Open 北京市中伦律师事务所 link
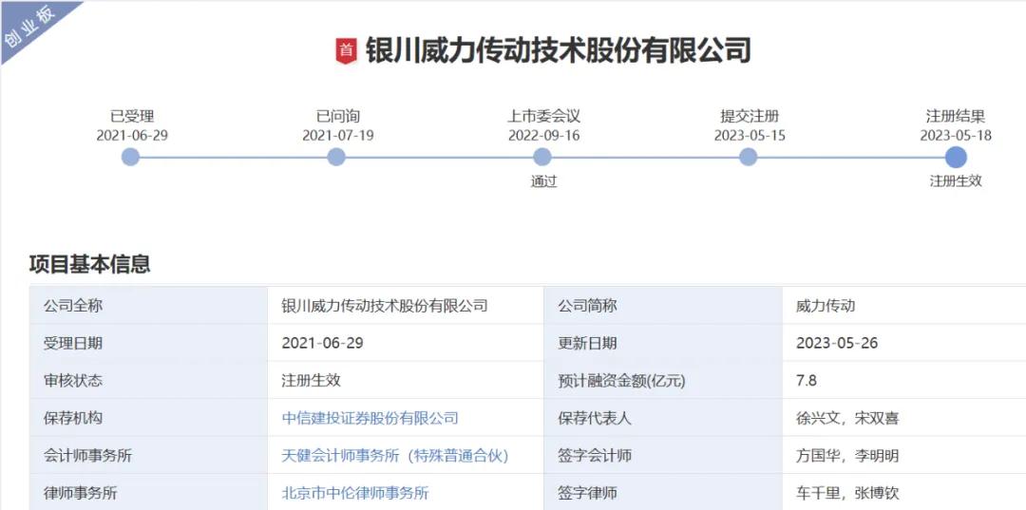 (354, 493)
